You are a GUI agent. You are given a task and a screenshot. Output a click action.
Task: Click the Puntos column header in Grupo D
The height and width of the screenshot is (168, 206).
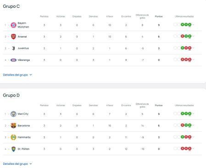pyautogui.click(x=159, y=105)
